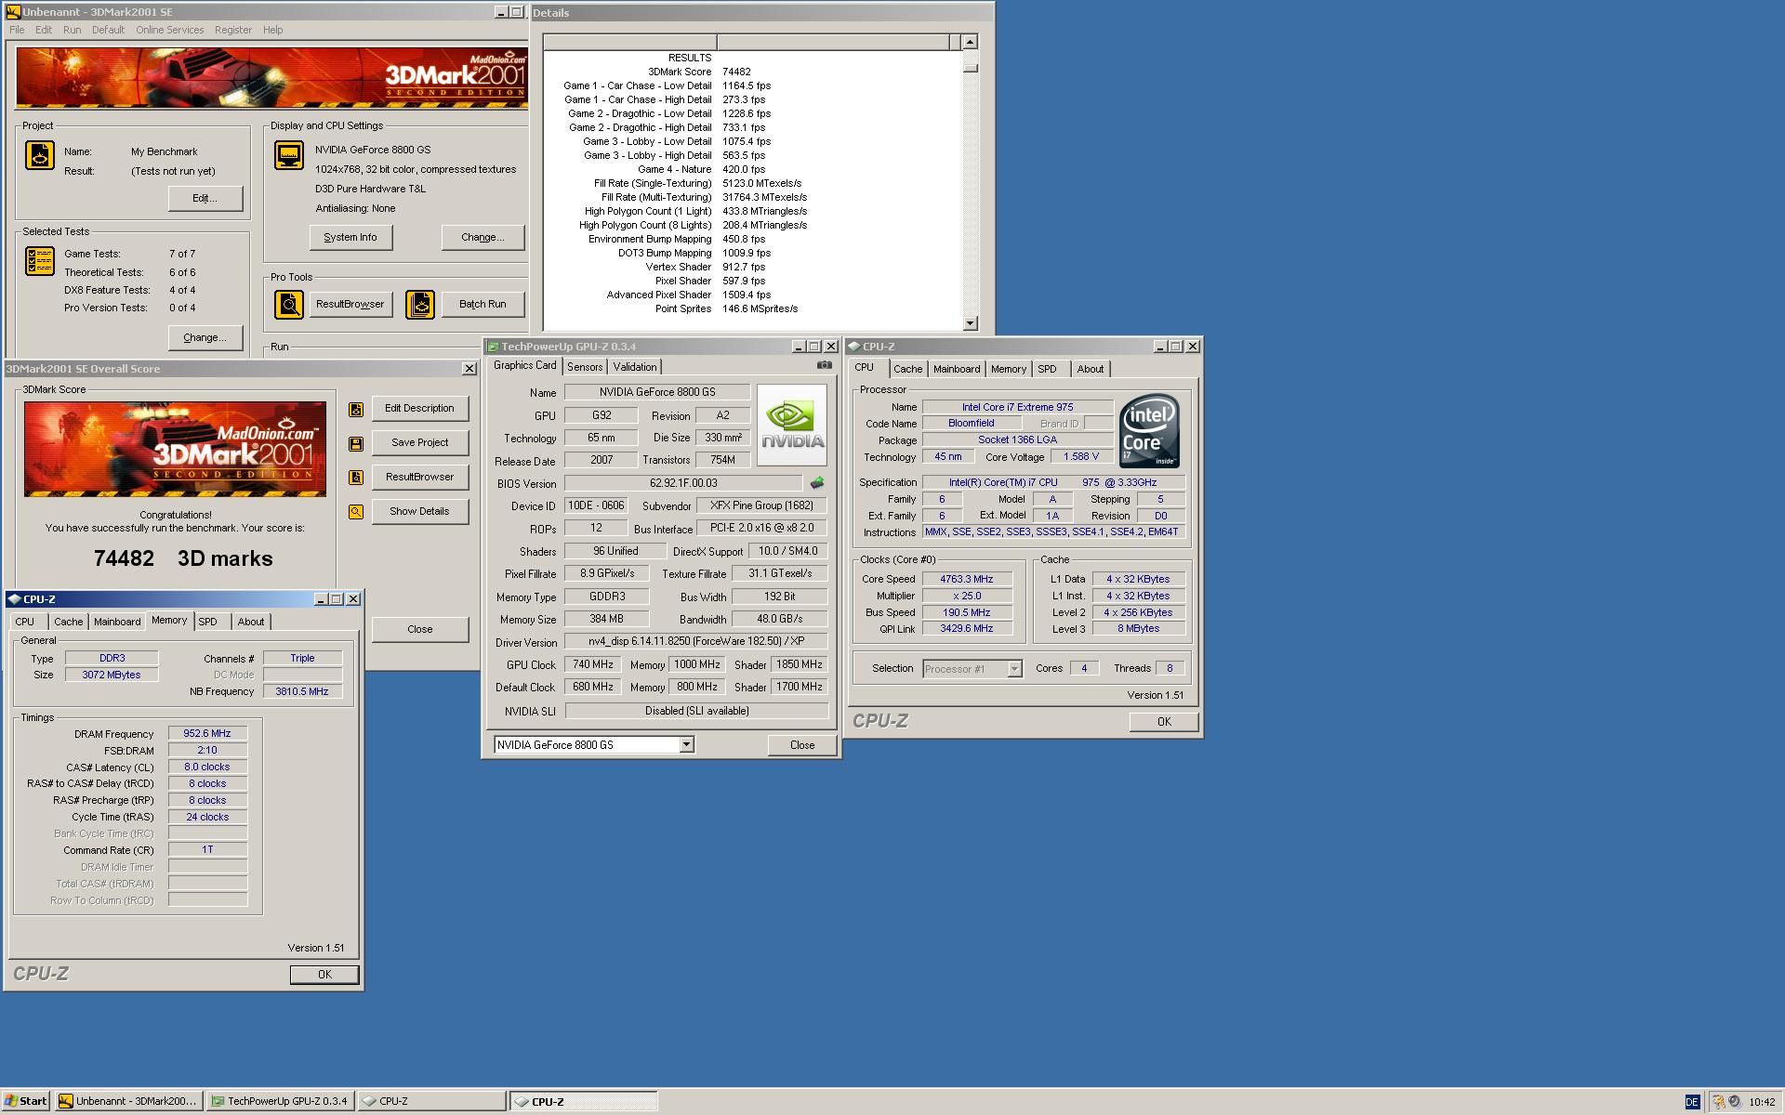Click the ResultBrowser magnifier icon
Screen dimensions: 1785x1115
click(289, 304)
